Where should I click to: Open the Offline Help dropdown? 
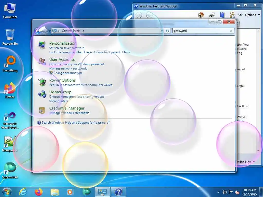pyautogui.click(x=246, y=162)
